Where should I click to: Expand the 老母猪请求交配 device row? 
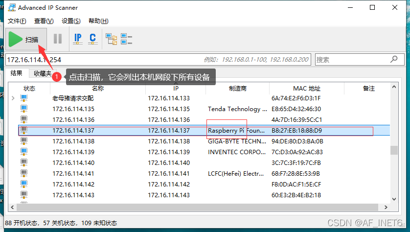coord(13,98)
